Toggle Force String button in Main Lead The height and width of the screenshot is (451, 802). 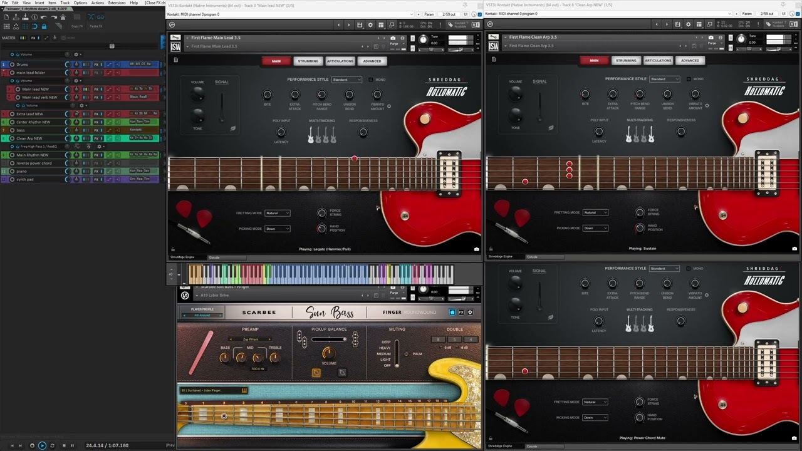coord(321,213)
